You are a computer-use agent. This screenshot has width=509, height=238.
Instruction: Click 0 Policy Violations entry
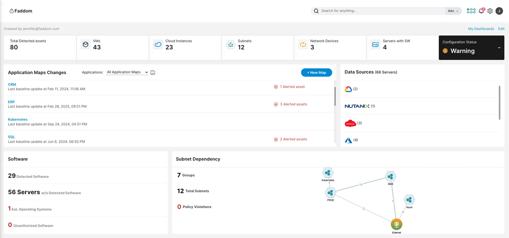194,207
